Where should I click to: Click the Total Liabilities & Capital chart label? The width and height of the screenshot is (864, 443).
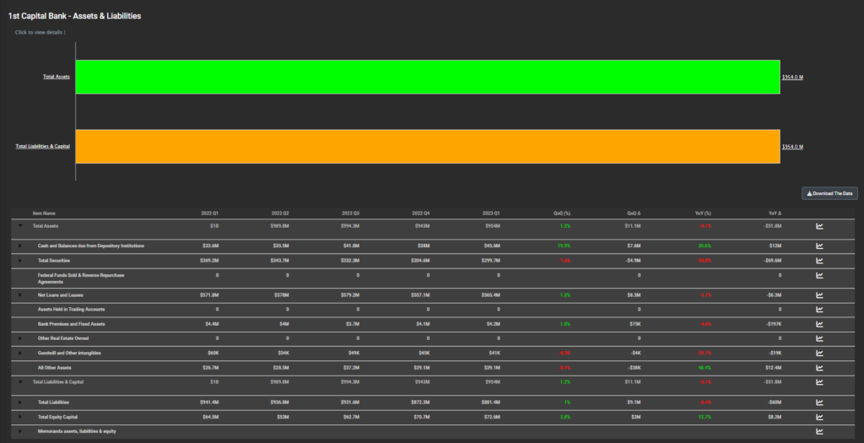pyautogui.click(x=42, y=146)
